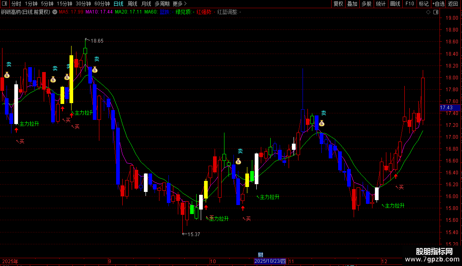Click the 卖 sell label in November

pos(323,113)
